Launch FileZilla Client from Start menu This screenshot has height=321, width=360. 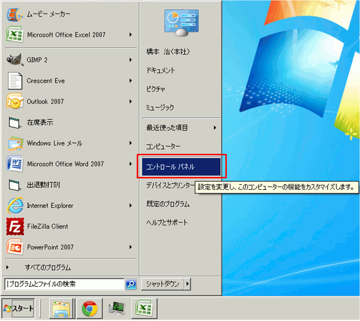pos(15,226)
